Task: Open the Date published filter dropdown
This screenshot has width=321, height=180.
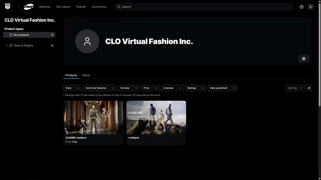Action: pyautogui.click(x=222, y=88)
